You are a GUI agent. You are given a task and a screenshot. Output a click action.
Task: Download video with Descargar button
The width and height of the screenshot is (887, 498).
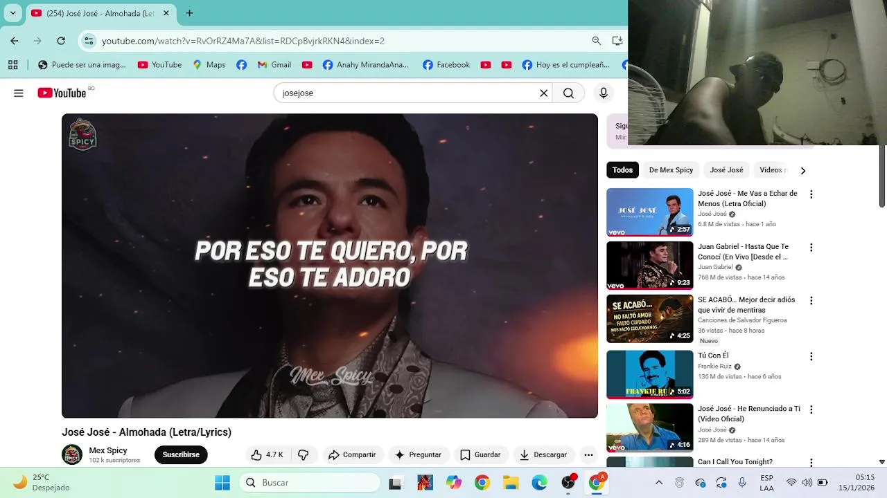tap(543, 454)
